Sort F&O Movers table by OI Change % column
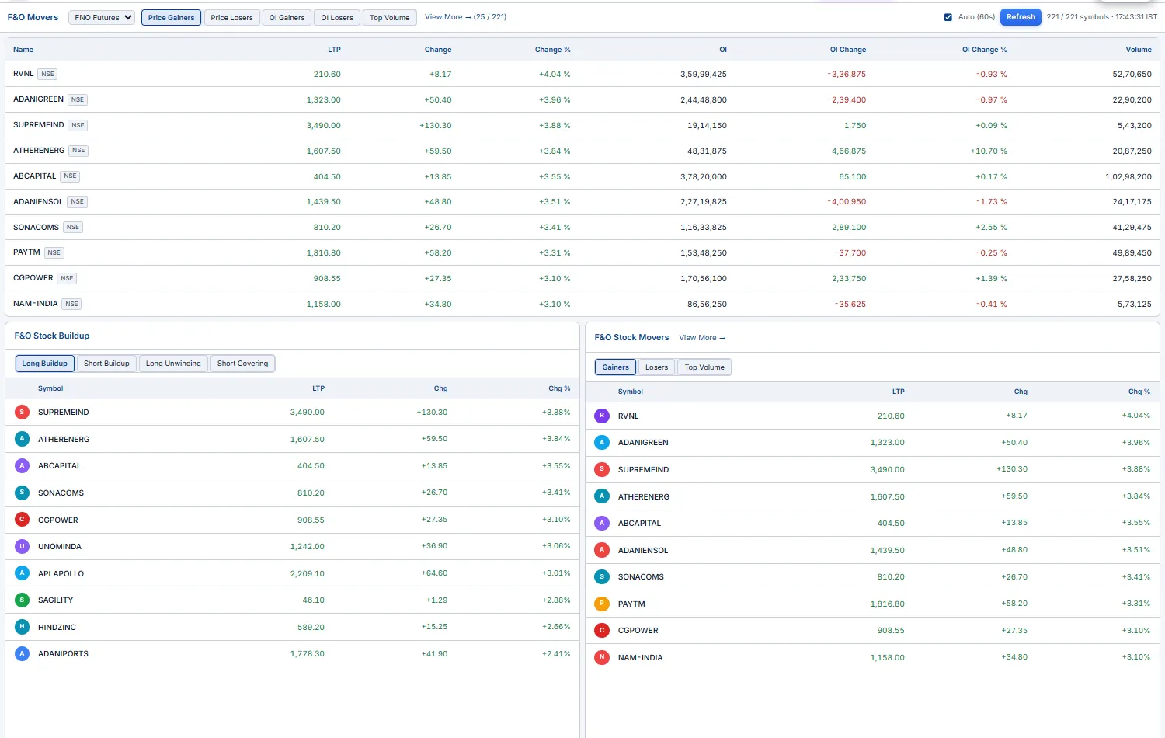Image resolution: width=1165 pixels, height=738 pixels. [984, 50]
